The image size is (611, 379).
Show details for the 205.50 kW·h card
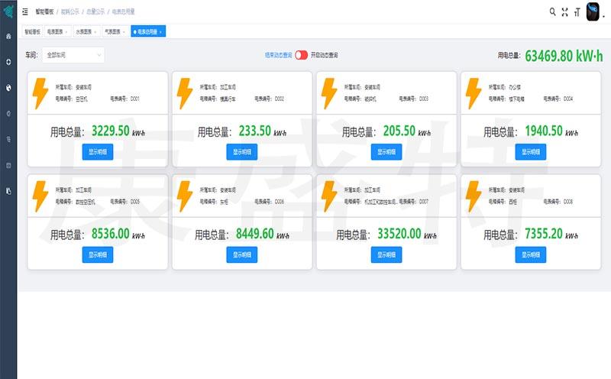(x=386, y=152)
